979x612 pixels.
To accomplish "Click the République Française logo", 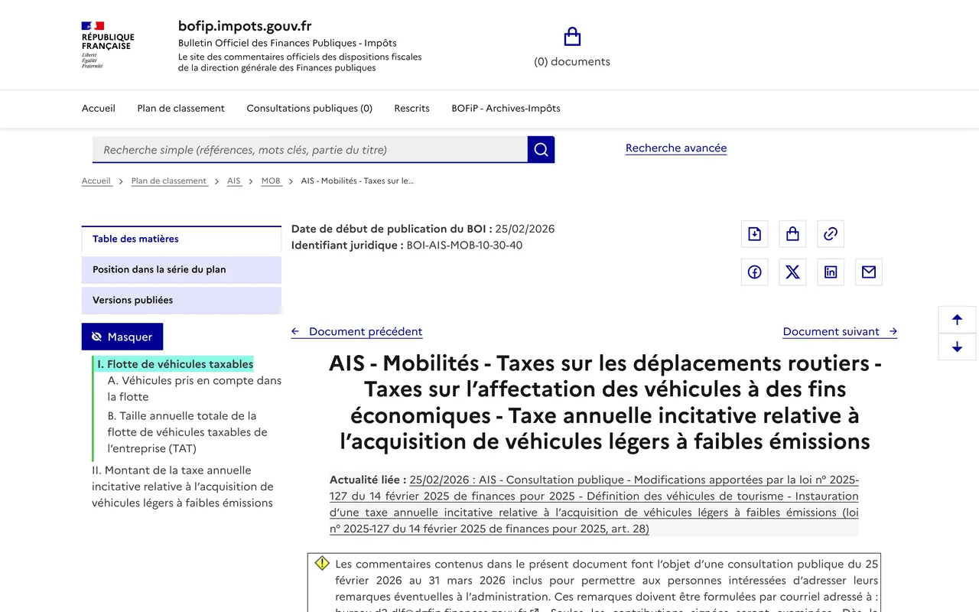I will pos(108,45).
